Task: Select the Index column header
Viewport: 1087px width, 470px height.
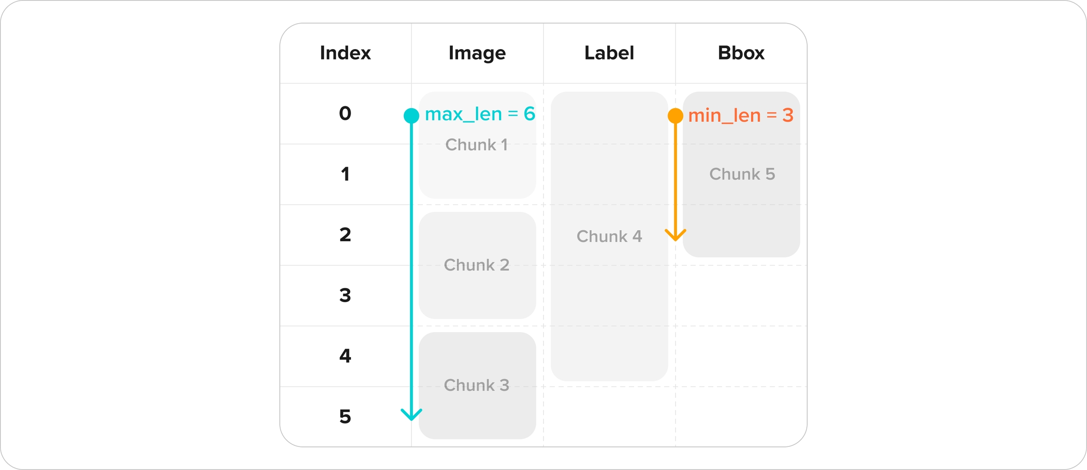Action: tap(345, 53)
